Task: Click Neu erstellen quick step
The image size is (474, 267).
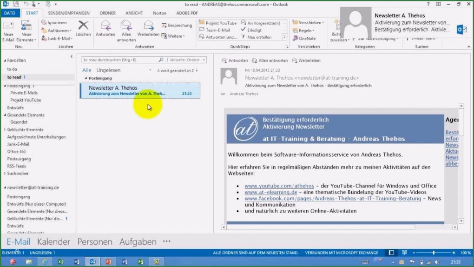Action: click(x=257, y=37)
